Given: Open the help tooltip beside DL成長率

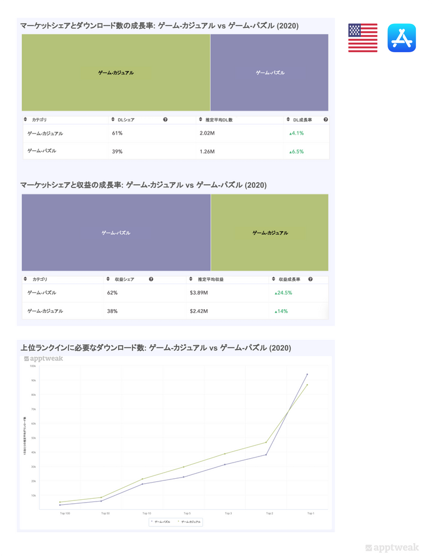Looking at the screenshot, I should 326,120.
